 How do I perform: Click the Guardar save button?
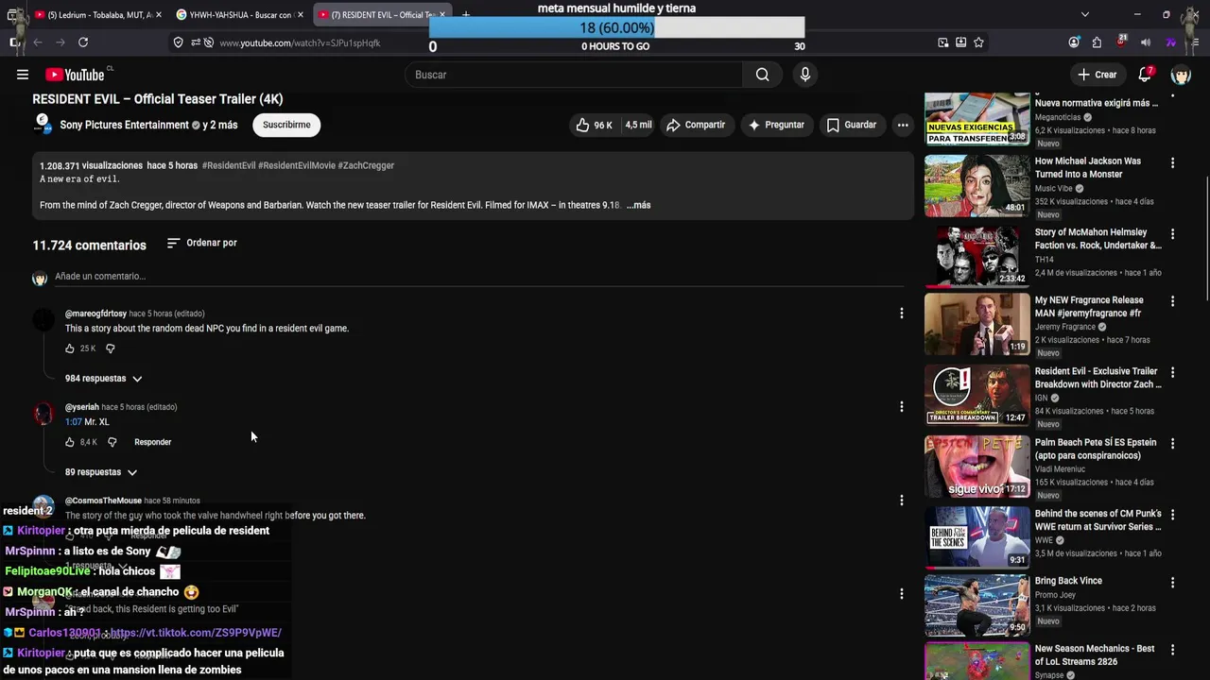(x=852, y=125)
